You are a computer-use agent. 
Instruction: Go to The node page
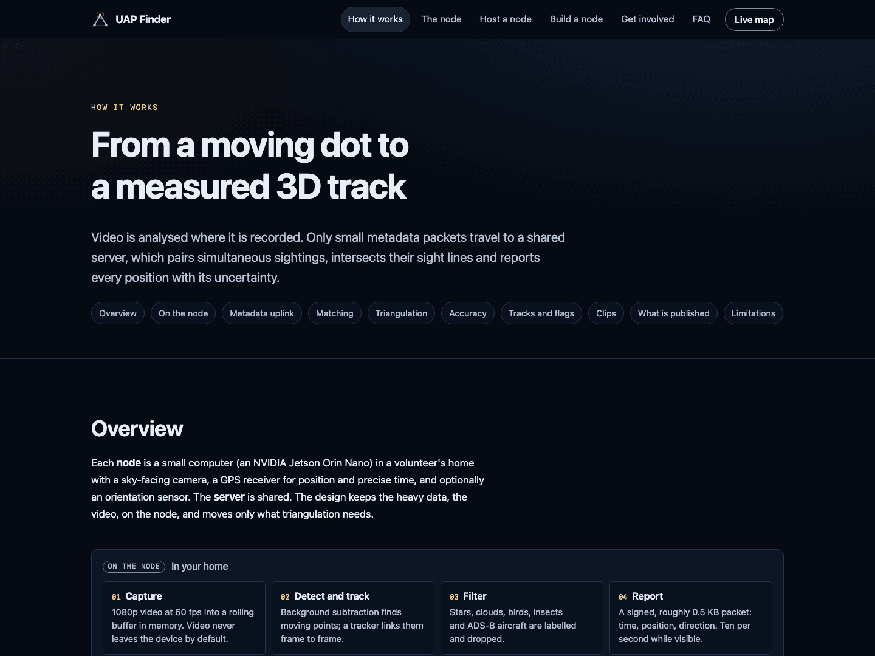(x=441, y=19)
